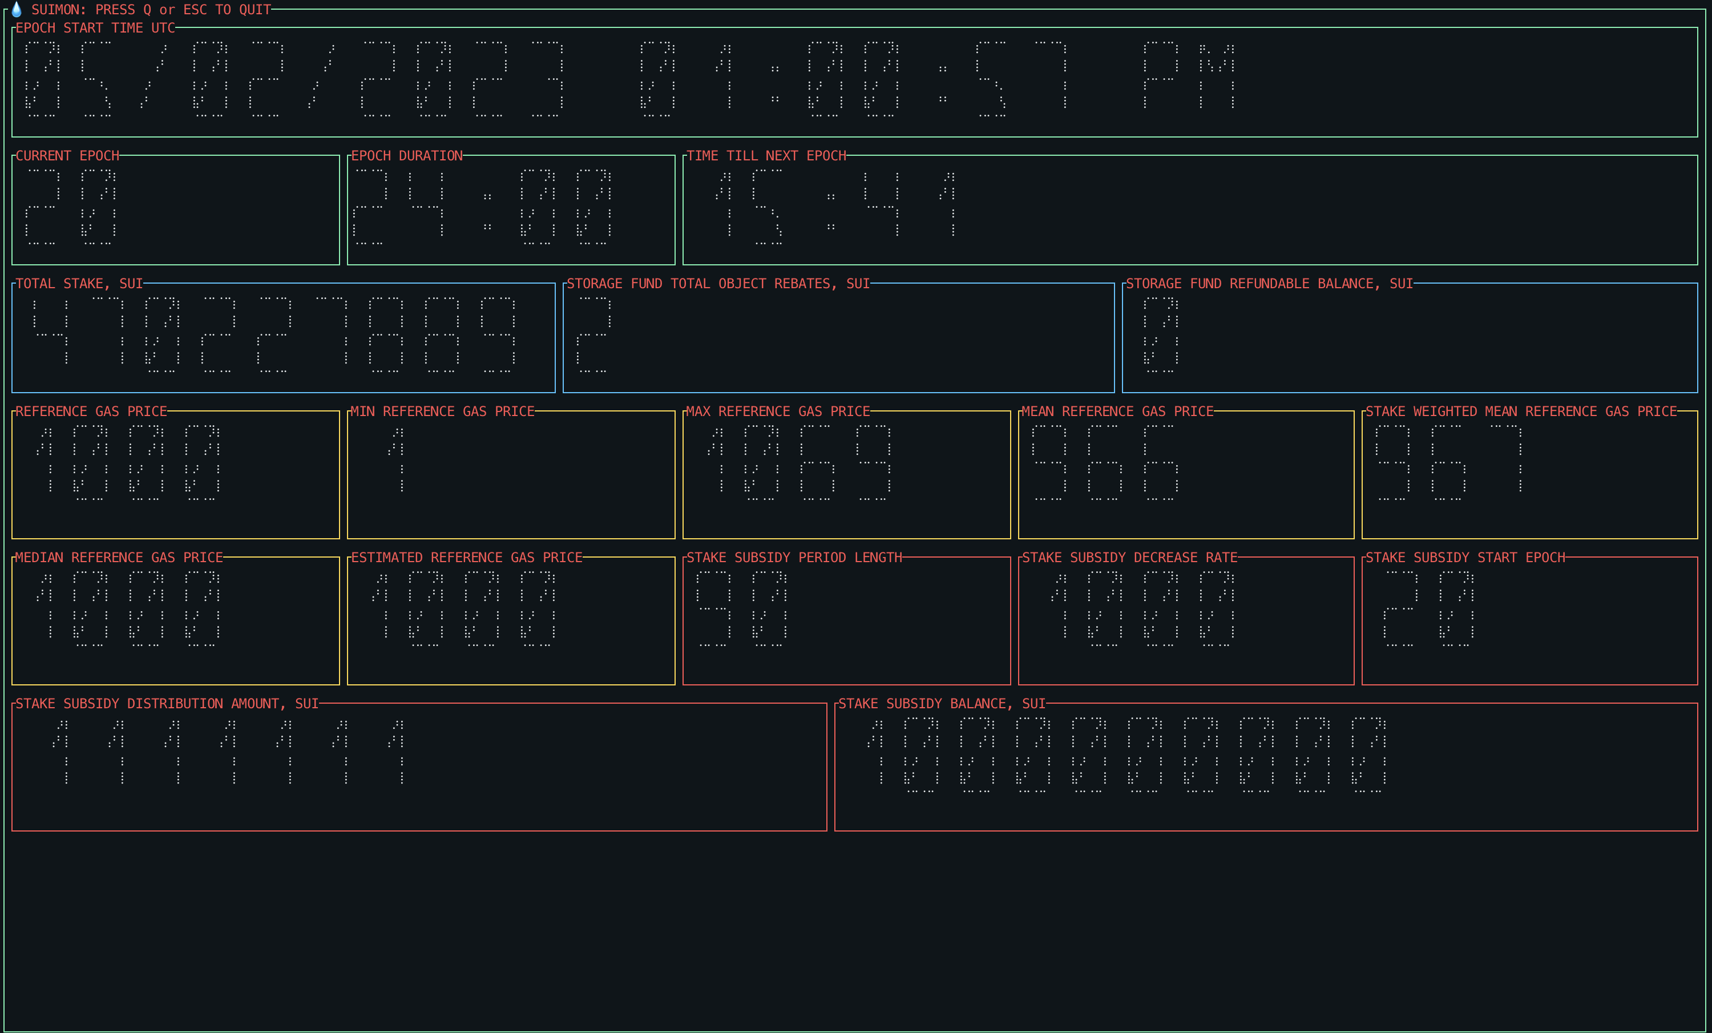Click the Reference Gas Price panel title
The width and height of the screenshot is (1712, 1033).
coord(91,411)
